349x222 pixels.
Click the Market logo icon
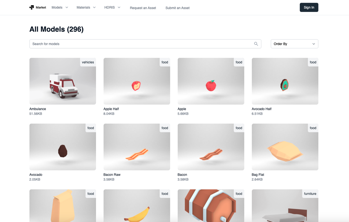coord(32,7)
